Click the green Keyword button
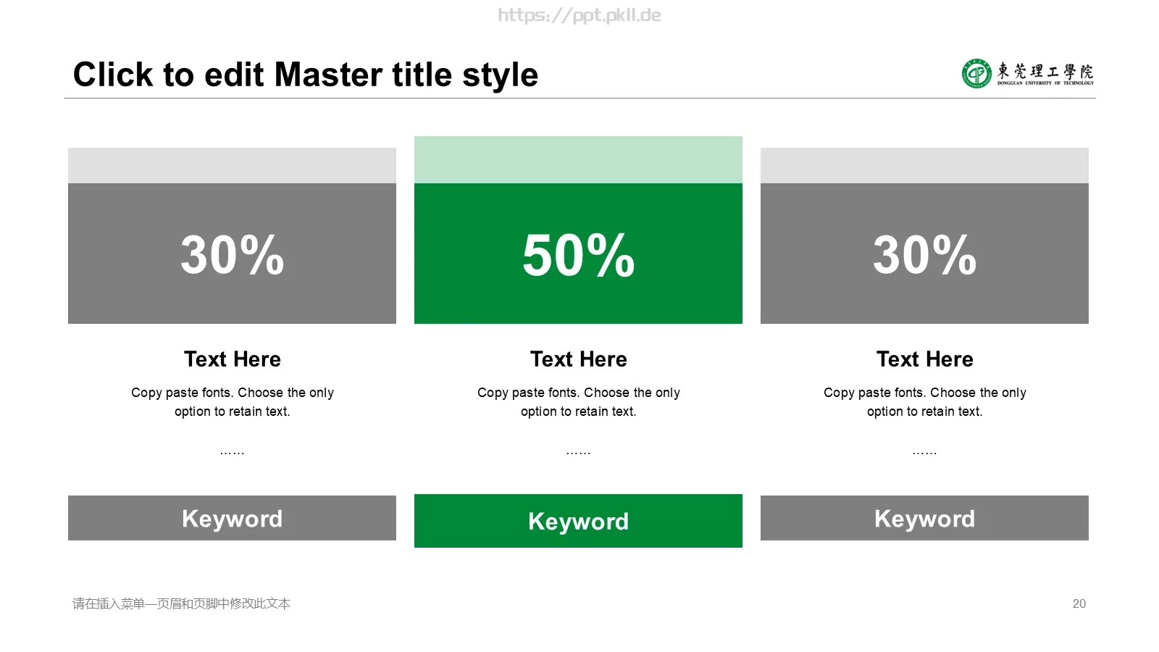Image resolution: width=1159 pixels, height=652 pixels. point(578,521)
